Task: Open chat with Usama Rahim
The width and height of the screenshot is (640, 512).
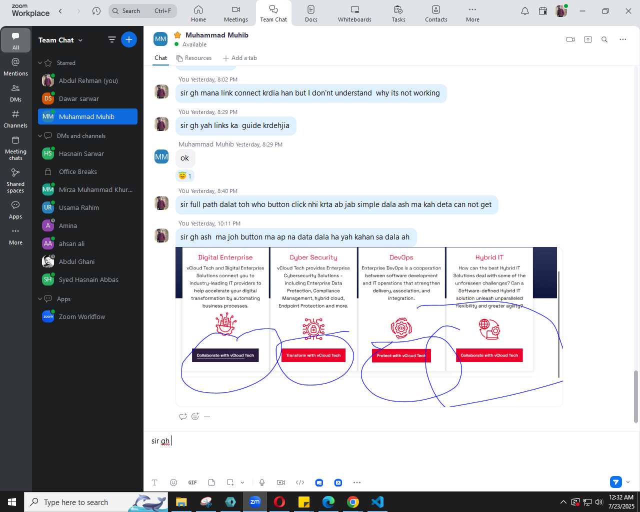Action: pyautogui.click(x=87, y=207)
